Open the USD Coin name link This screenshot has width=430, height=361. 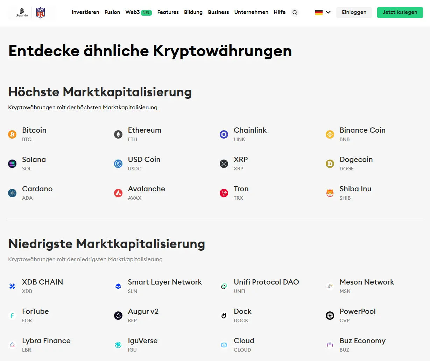click(x=144, y=160)
